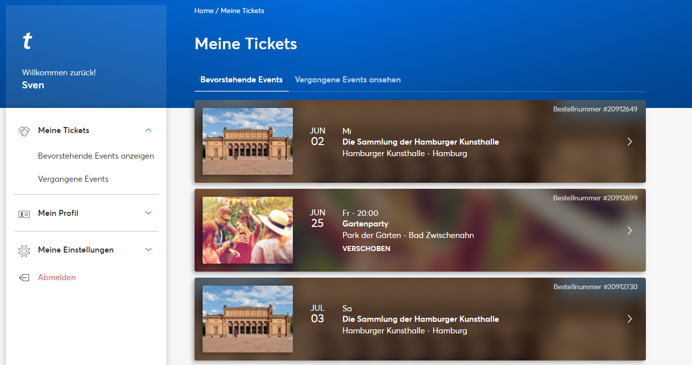Click the arrow on order #20912730

pyautogui.click(x=630, y=319)
